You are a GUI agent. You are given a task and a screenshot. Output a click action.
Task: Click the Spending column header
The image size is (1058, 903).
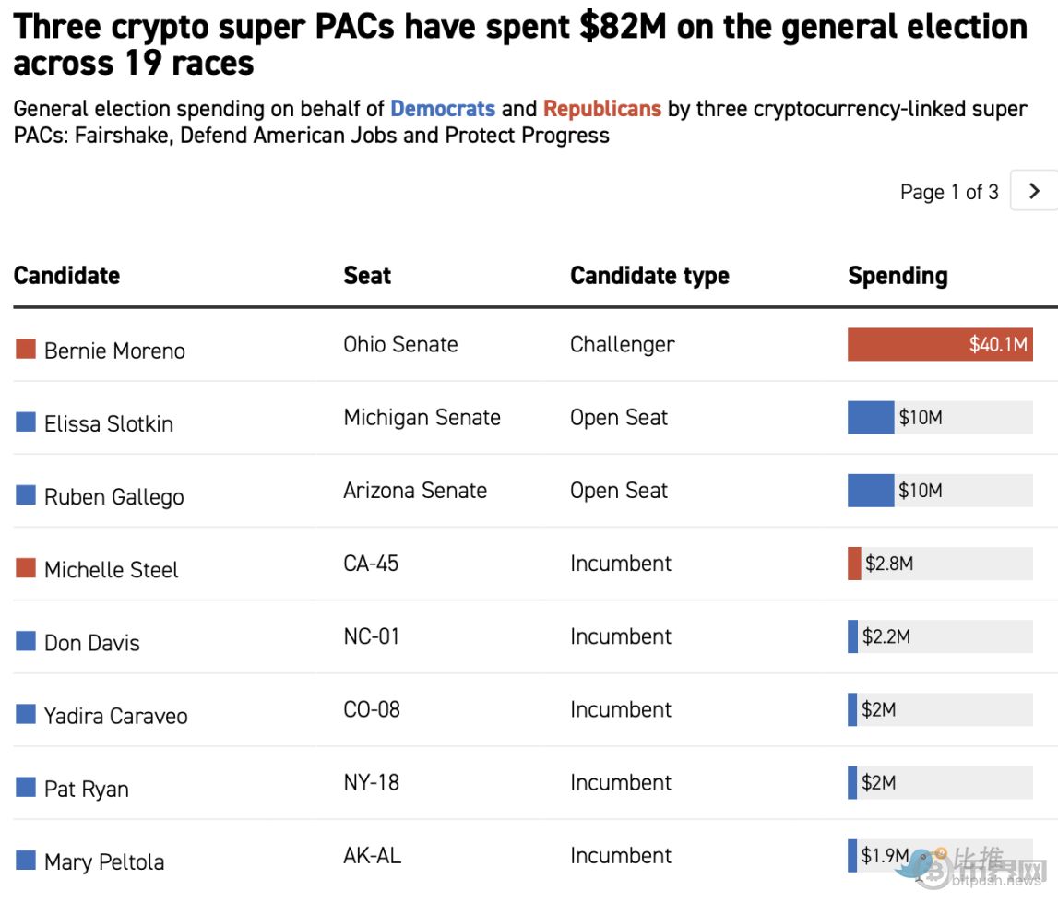pos(898,276)
